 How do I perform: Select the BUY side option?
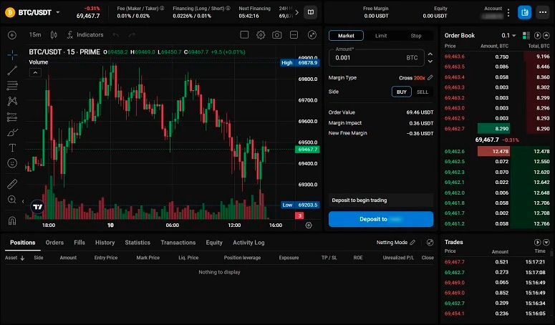402,92
